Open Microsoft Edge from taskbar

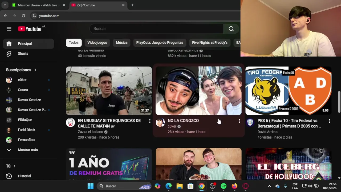(169, 186)
